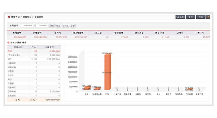The image size is (217, 118).
Task: Click the 엑셀 export button
Action: click(x=201, y=17)
